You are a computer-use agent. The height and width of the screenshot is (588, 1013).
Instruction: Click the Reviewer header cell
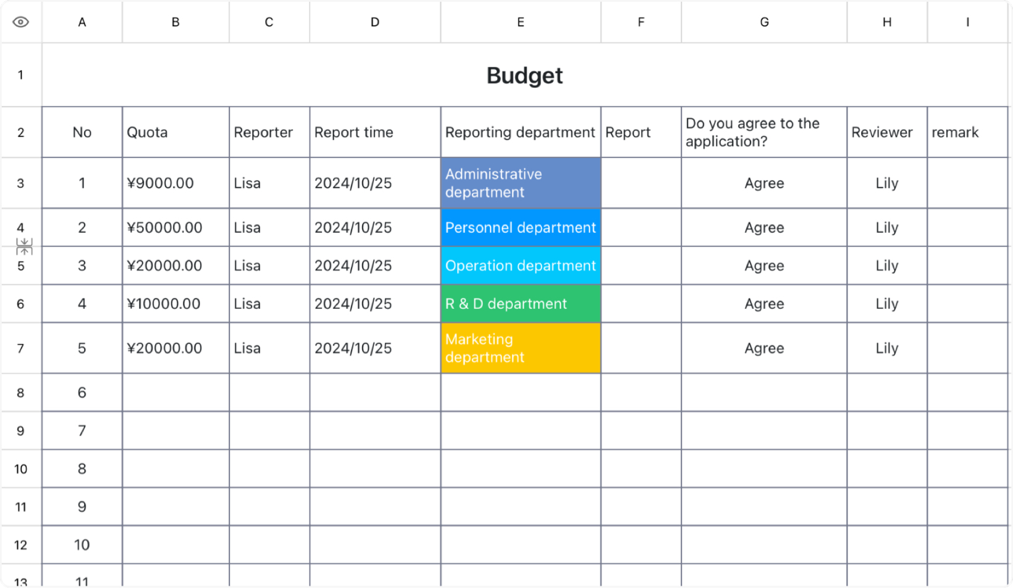coord(887,132)
